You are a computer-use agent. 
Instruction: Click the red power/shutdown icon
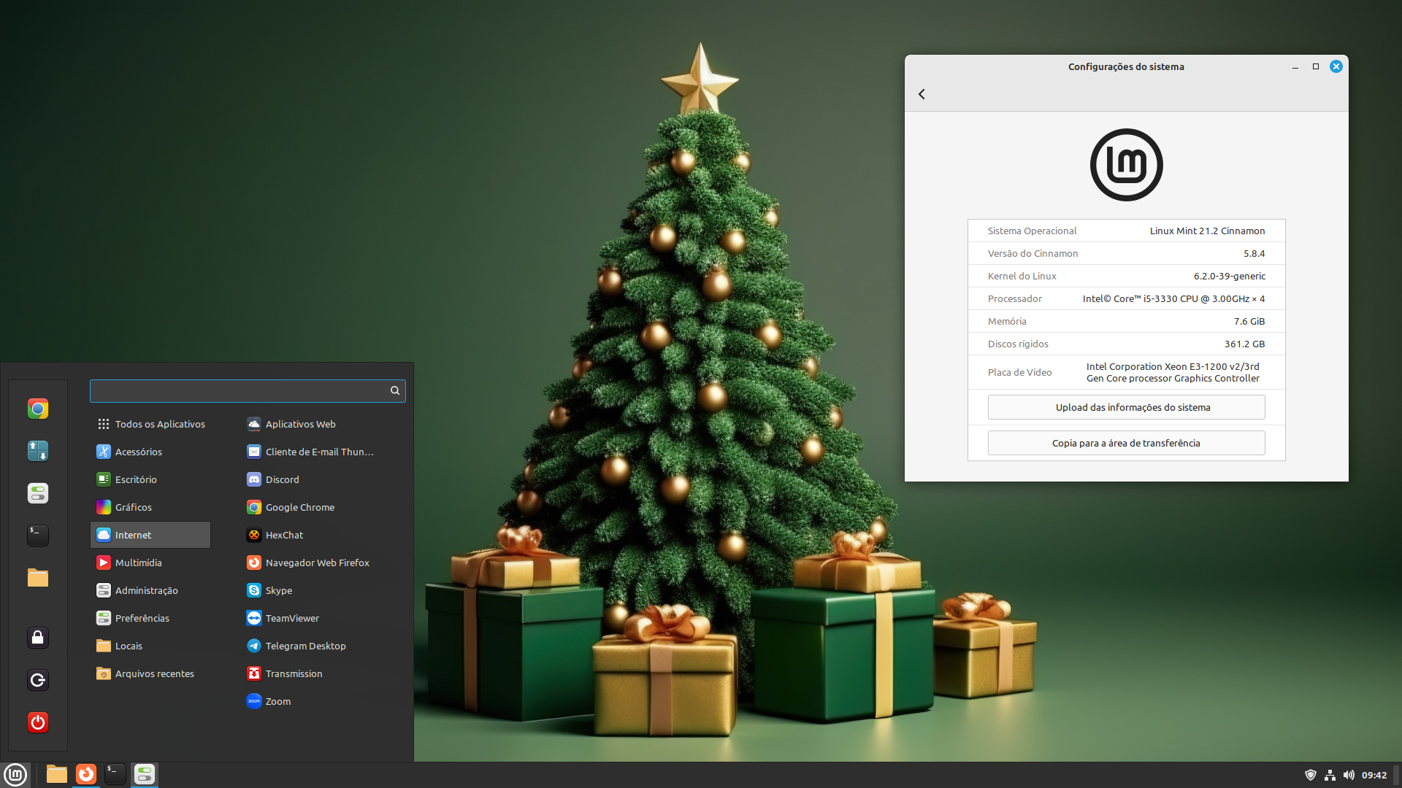point(38,722)
